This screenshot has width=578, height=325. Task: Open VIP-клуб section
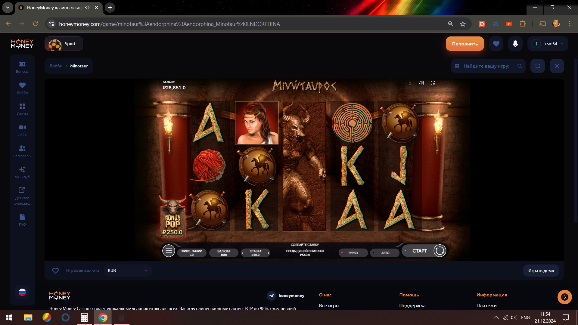[x=22, y=172]
